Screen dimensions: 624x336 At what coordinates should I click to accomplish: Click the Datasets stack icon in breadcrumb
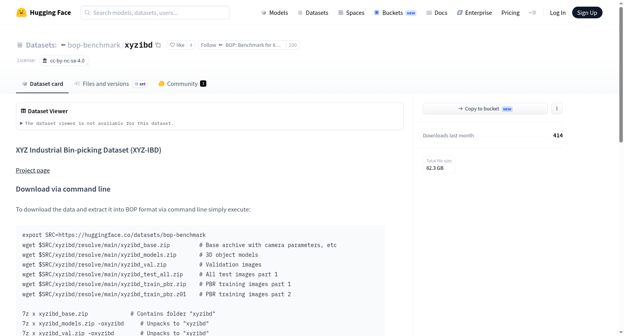coord(20,45)
